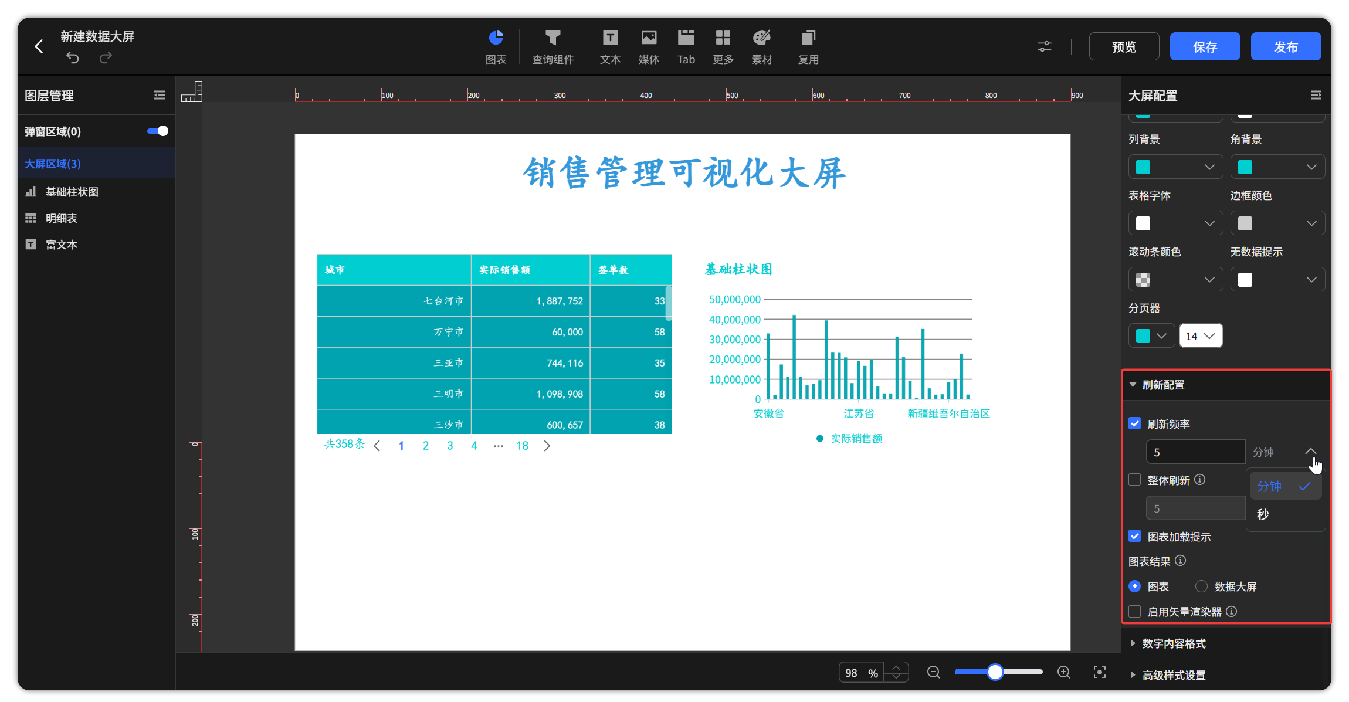Click the 分页器 teal color swatch
This screenshot has height=702, width=1349.
click(1143, 336)
